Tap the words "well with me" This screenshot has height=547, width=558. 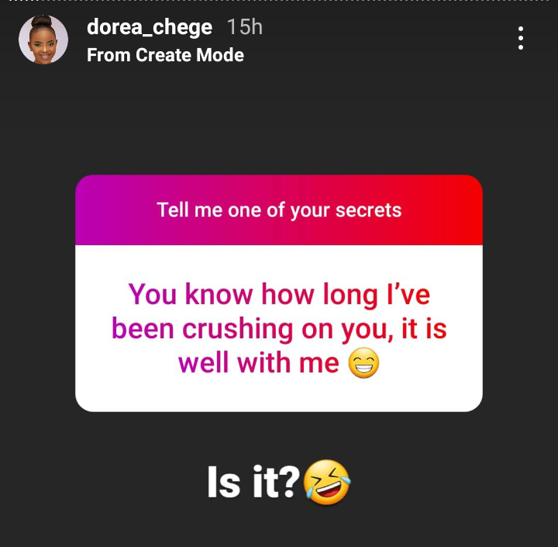(259, 363)
